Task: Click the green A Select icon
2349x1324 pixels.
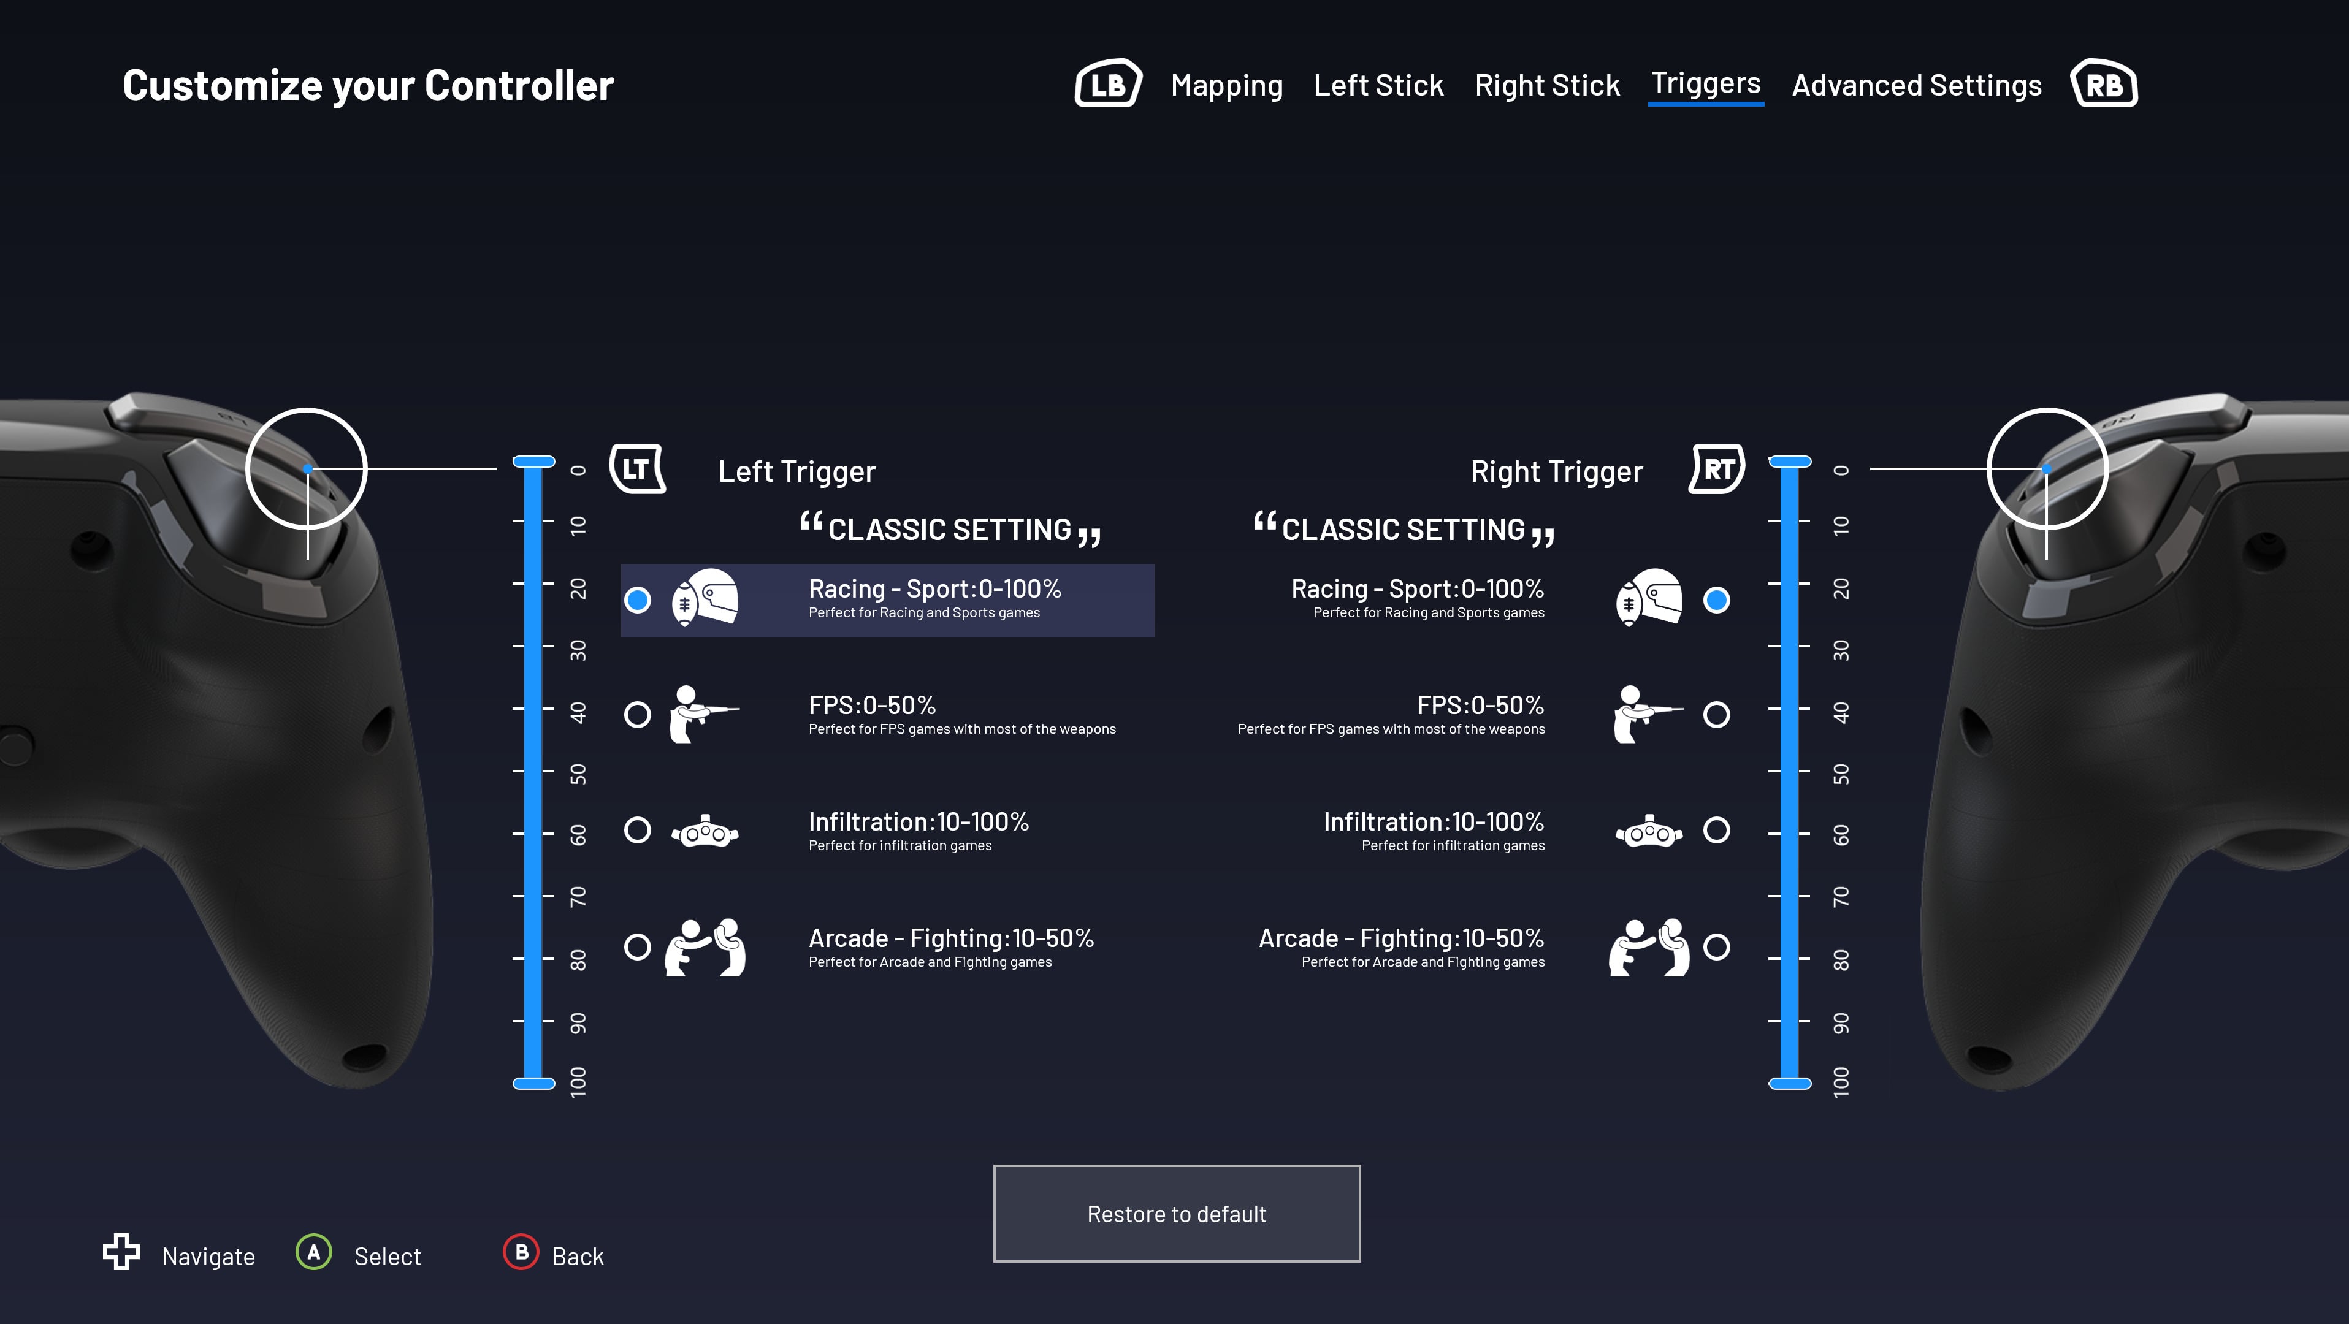Action: click(314, 1253)
